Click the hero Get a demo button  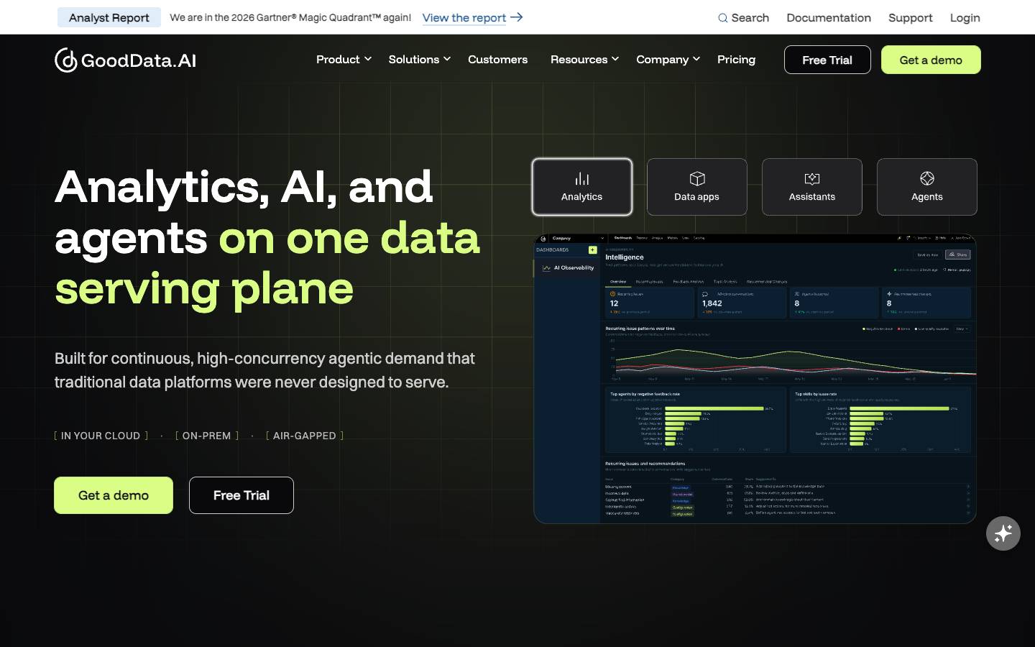click(114, 495)
